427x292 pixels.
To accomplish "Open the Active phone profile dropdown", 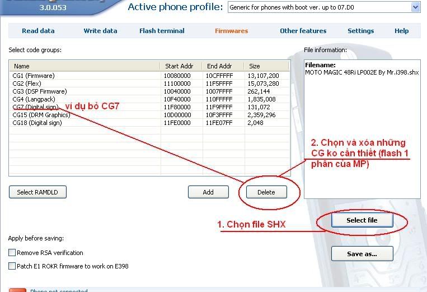I will click(415, 7).
